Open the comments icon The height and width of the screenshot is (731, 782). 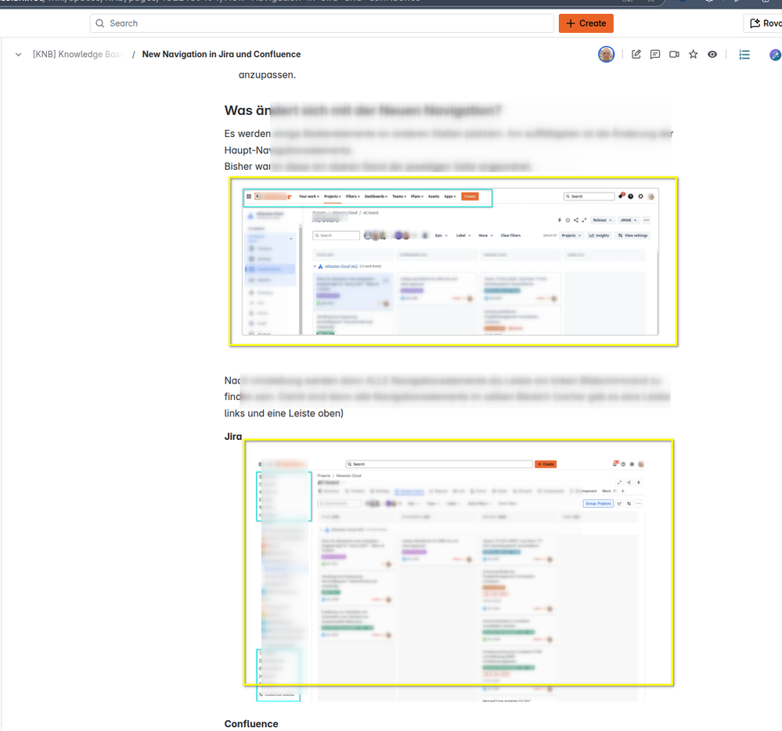click(x=655, y=54)
